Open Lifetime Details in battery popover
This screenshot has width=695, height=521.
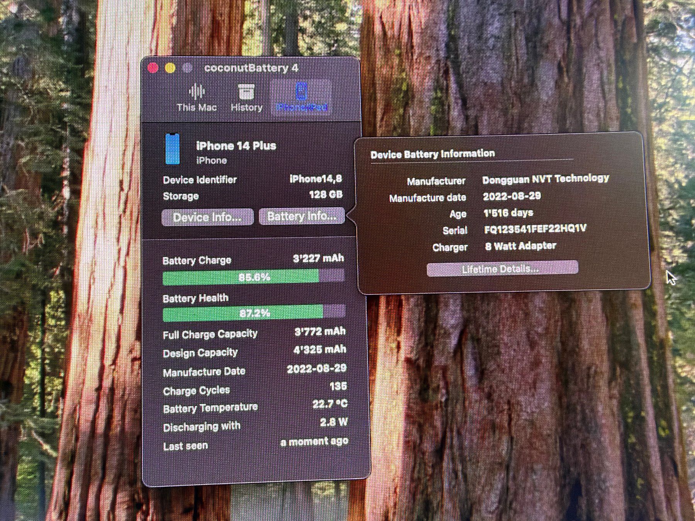[x=502, y=269]
